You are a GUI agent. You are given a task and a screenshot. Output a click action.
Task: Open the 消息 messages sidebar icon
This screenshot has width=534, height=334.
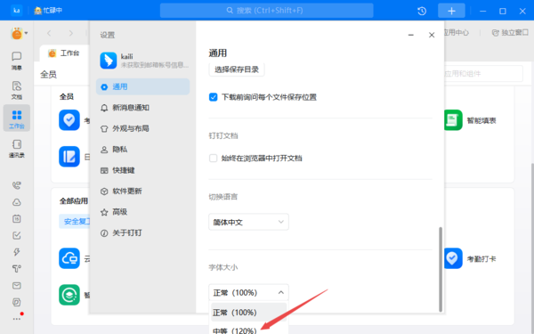(16, 61)
